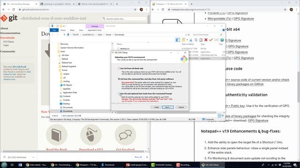Click the Search Downloads field in Explorer
The image size is (300, 168).
pos(207,35)
